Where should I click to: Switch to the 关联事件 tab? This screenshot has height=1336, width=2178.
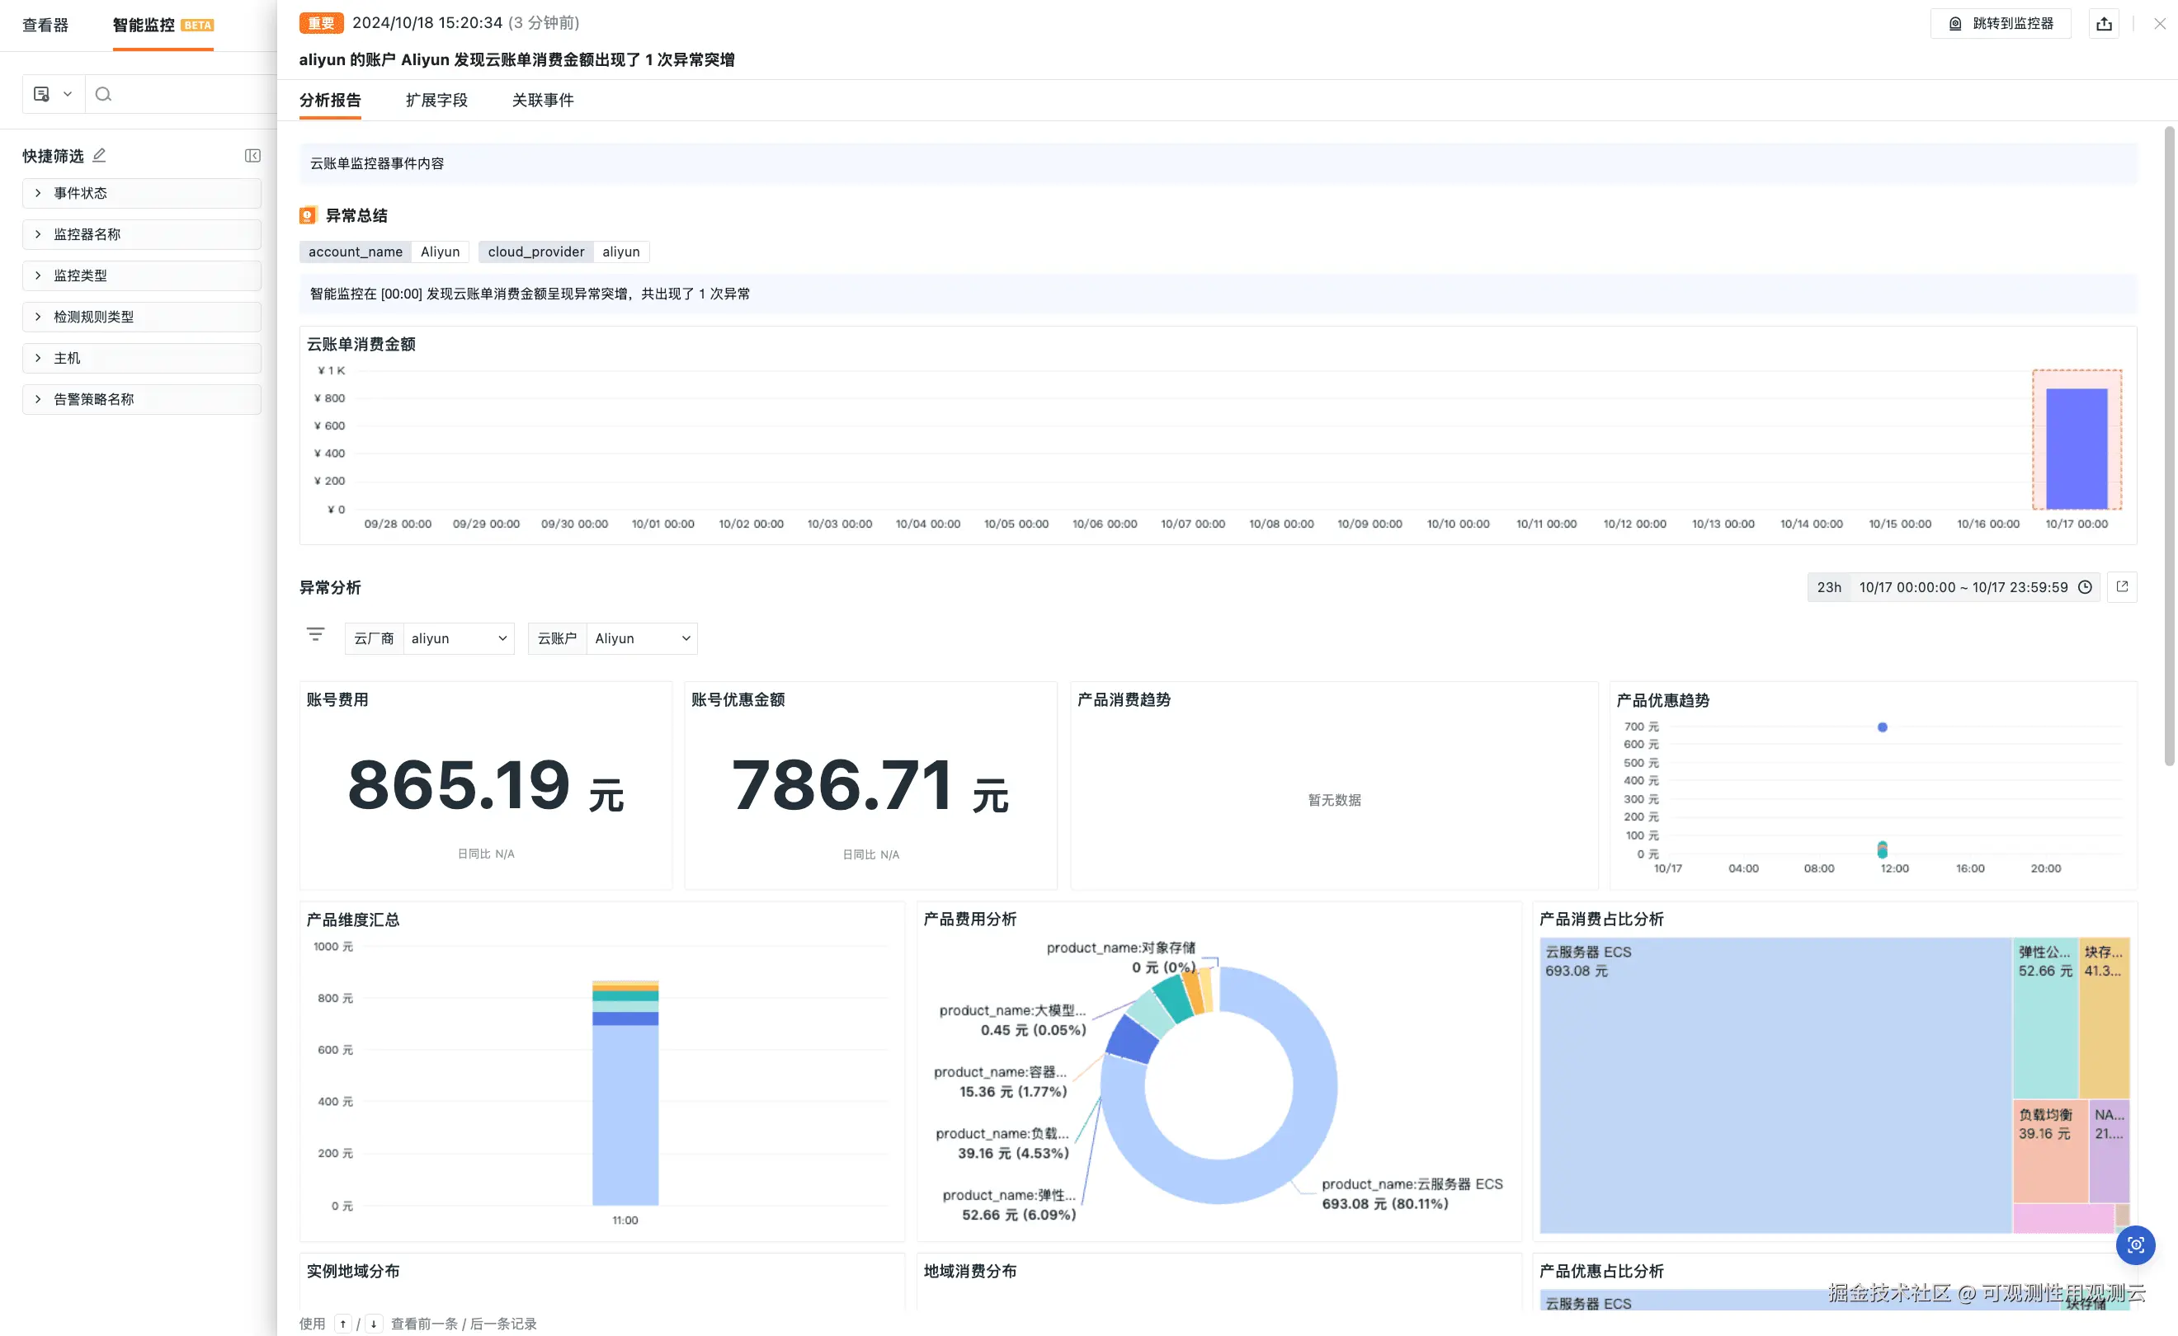[x=542, y=100]
